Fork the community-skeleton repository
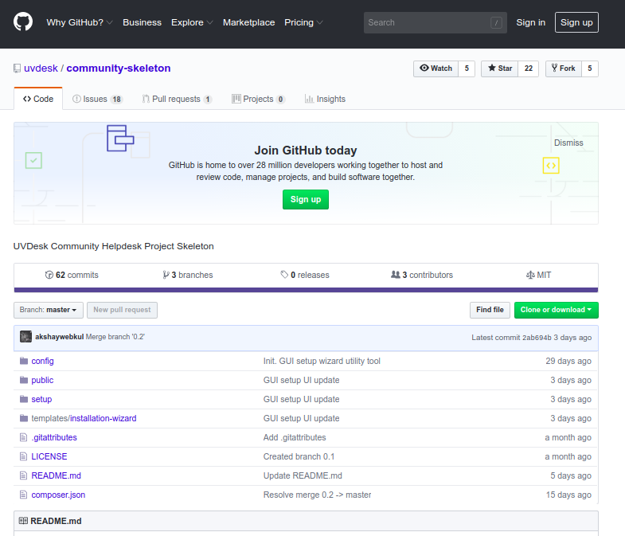 pyautogui.click(x=563, y=68)
